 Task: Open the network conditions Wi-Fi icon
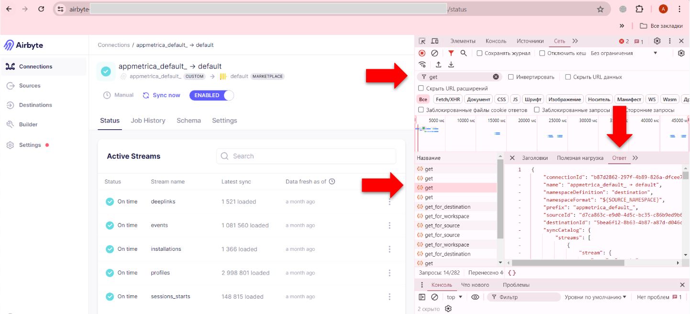pos(422,65)
